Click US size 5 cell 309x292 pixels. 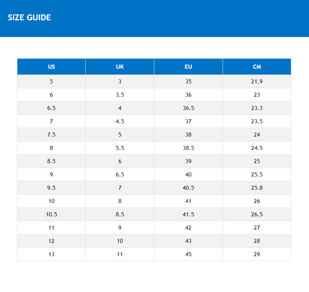[x=51, y=82]
